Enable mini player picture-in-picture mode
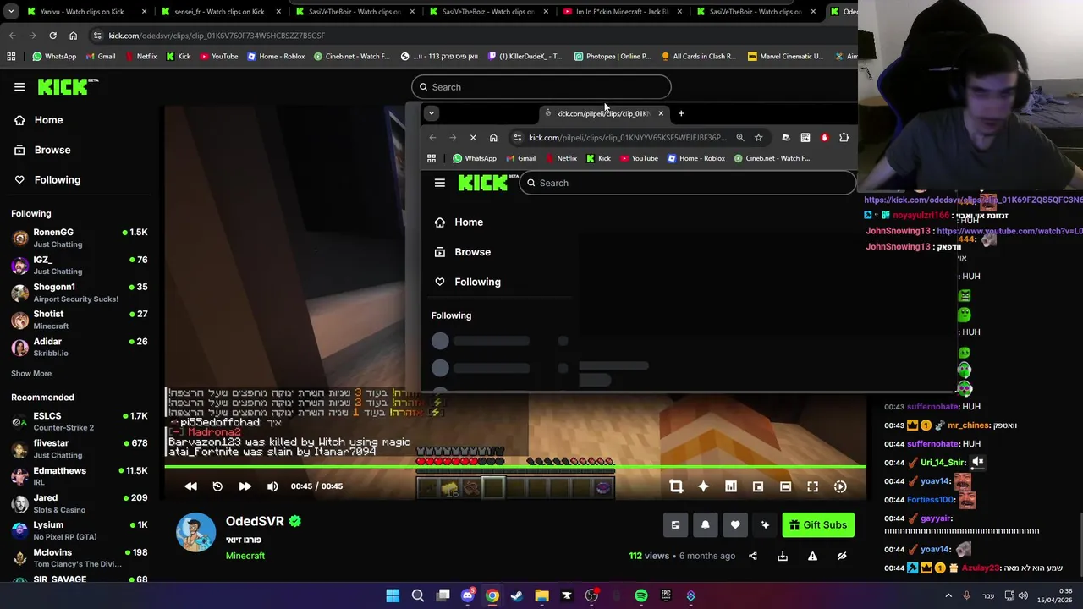Viewport: 1083px width, 609px height. point(758,486)
